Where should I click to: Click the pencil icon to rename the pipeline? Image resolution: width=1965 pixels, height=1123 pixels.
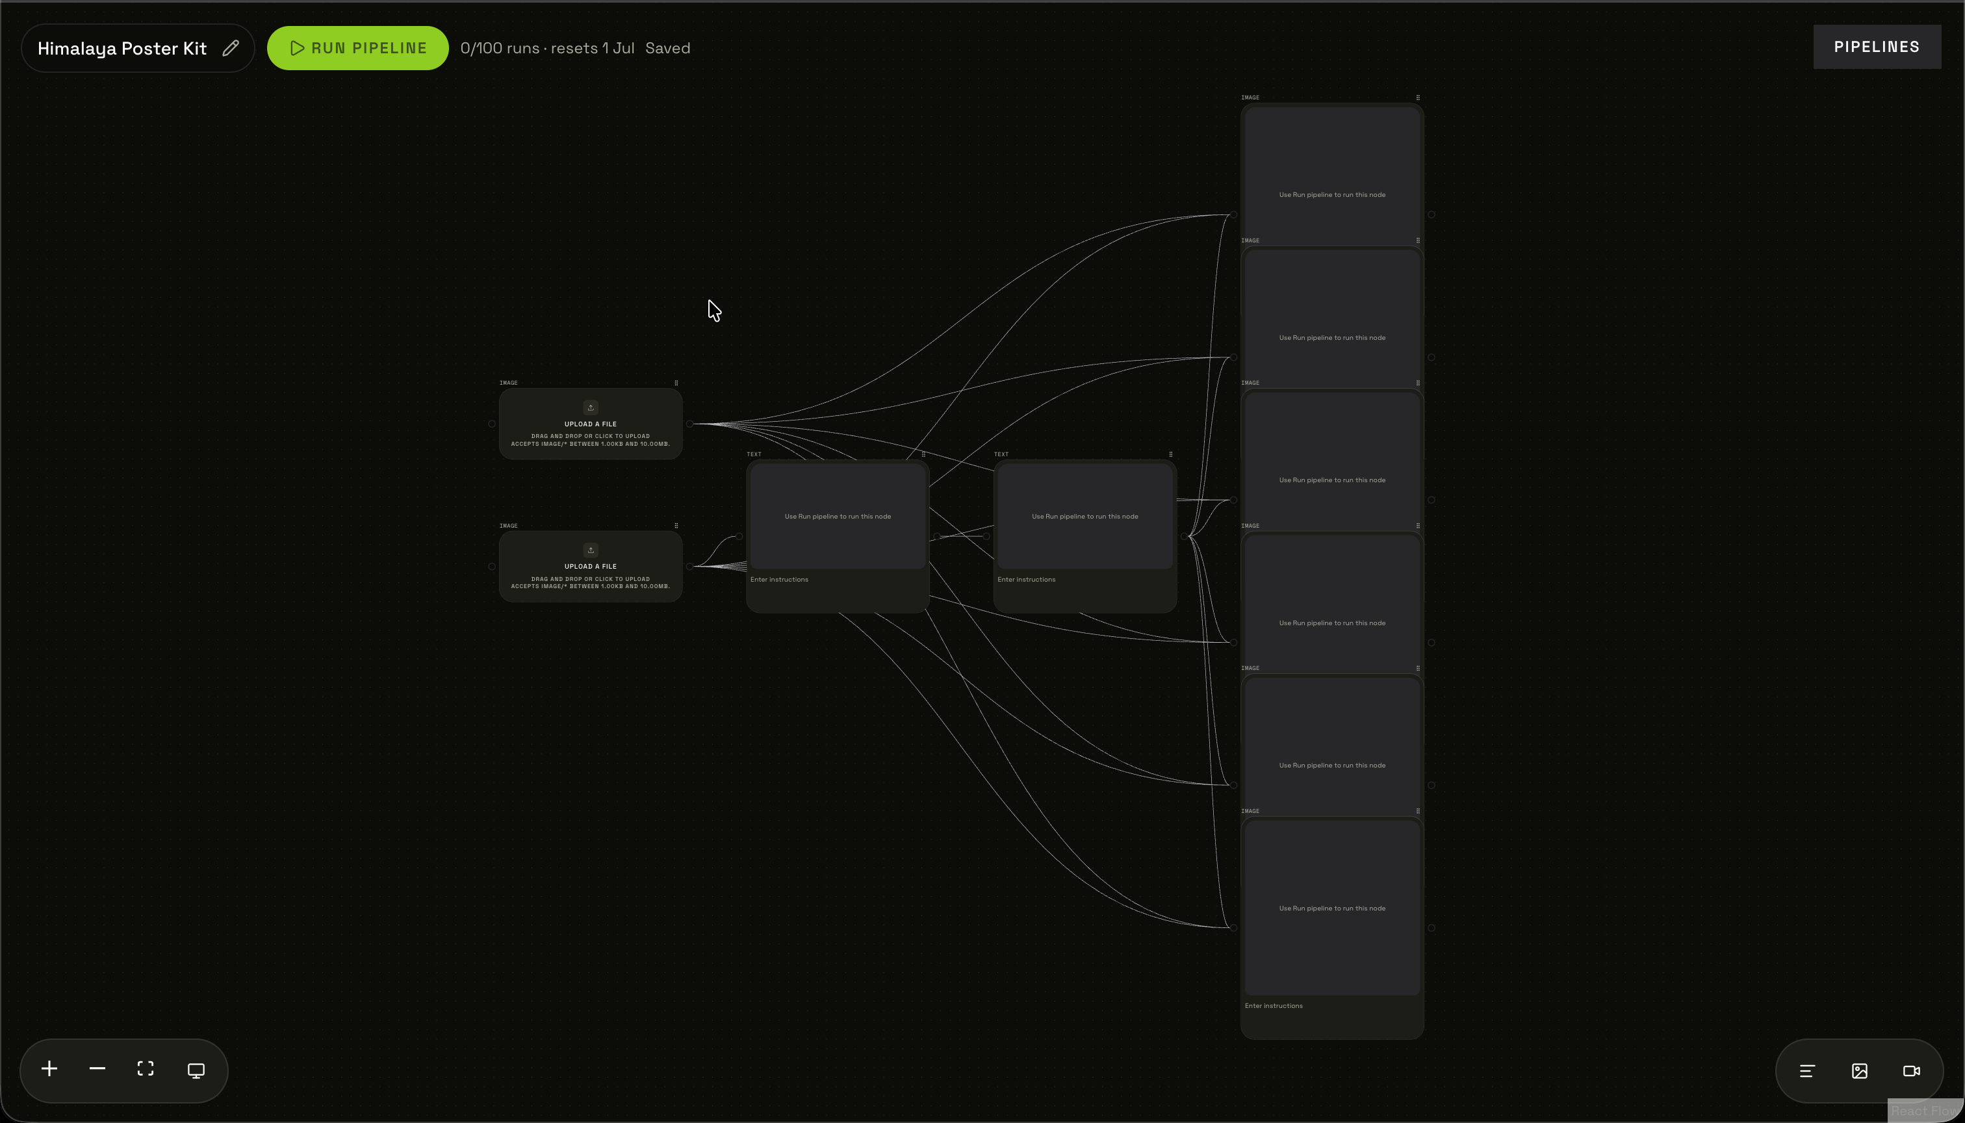231,48
